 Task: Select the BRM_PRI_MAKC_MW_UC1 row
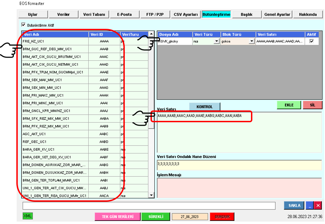85,95
